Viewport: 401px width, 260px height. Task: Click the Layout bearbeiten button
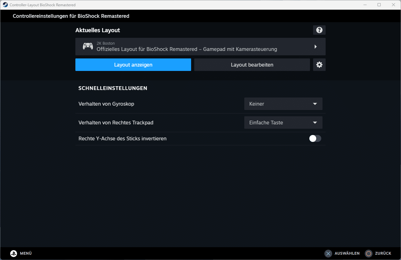(x=252, y=65)
